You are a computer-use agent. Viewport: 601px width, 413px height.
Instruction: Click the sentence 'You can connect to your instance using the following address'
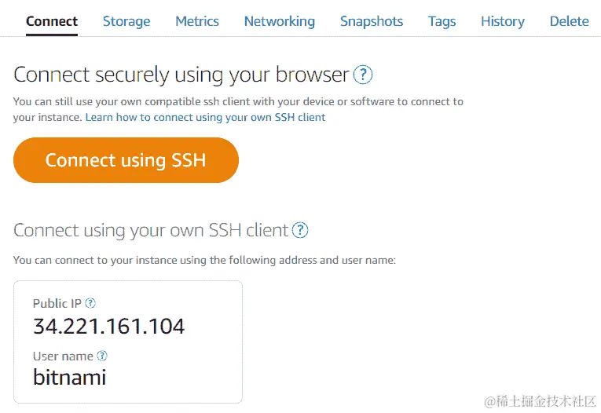[x=167, y=260]
